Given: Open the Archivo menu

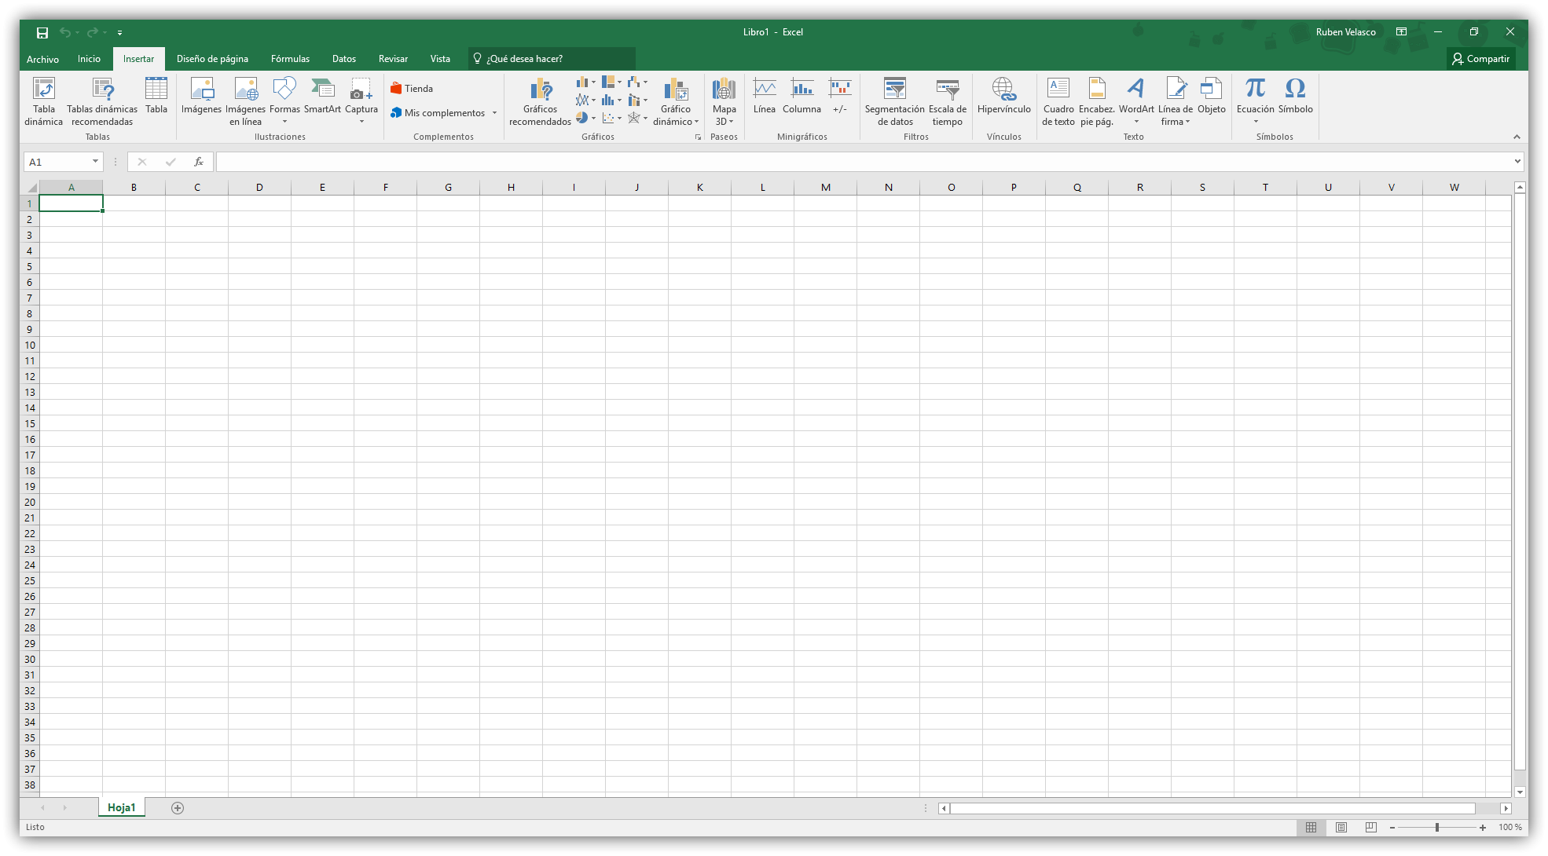Looking at the screenshot, I should pos(42,59).
